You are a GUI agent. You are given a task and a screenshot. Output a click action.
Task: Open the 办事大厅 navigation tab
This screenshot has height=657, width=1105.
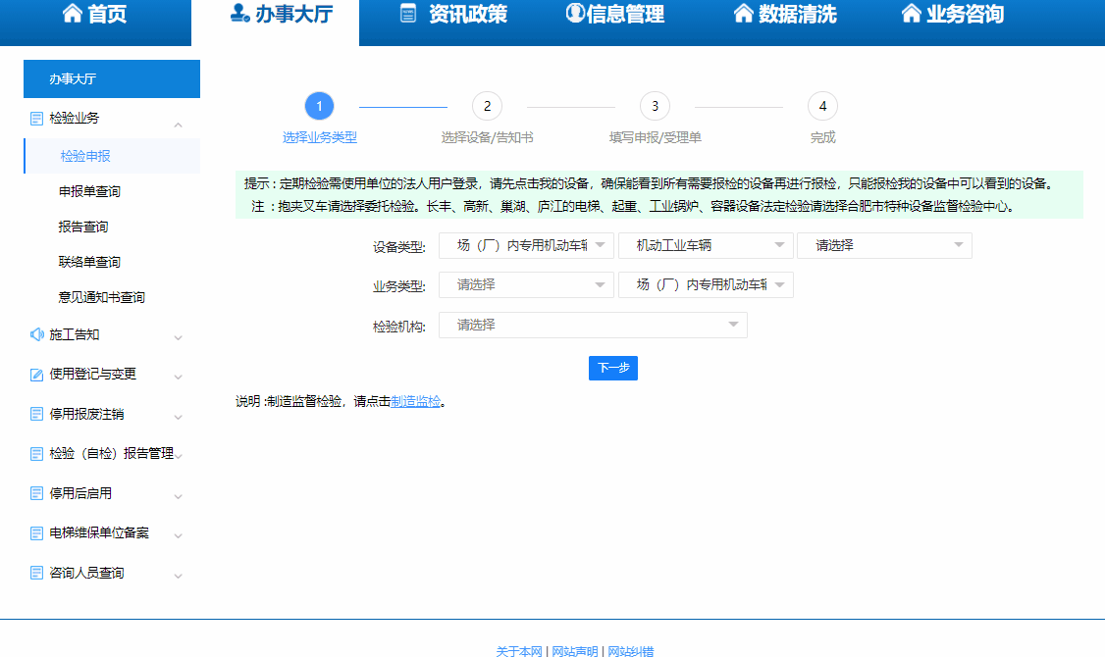pyautogui.click(x=276, y=23)
